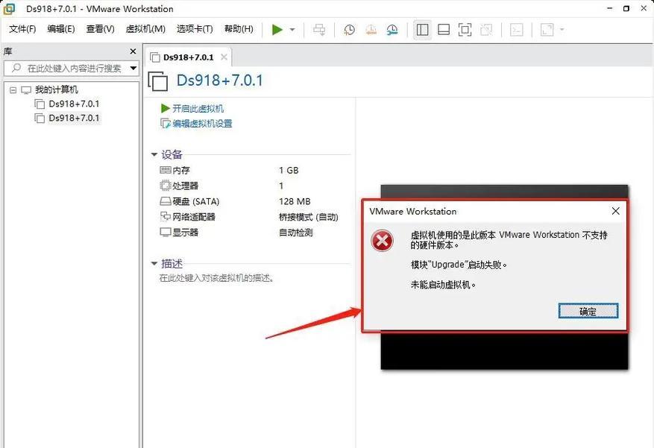The image size is (654, 448).
Task: Click the 1 GB memory value
Action: pos(289,171)
